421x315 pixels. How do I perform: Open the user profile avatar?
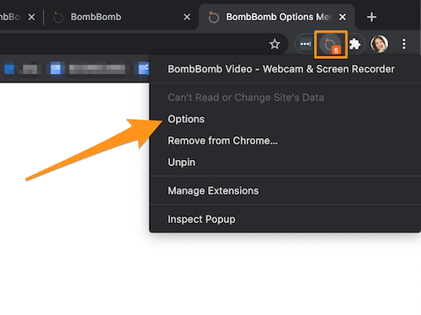pyautogui.click(x=379, y=44)
